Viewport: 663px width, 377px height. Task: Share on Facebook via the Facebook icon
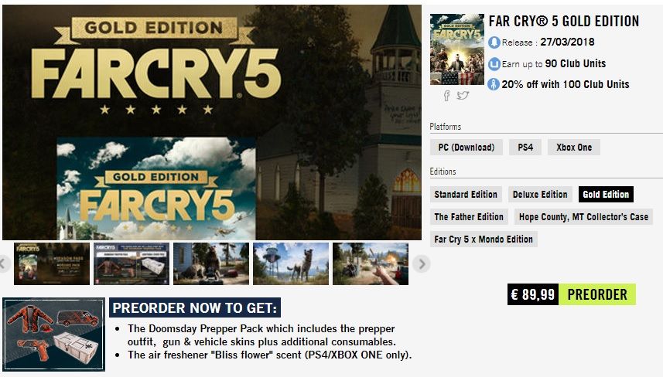pyautogui.click(x=446, y=96)
